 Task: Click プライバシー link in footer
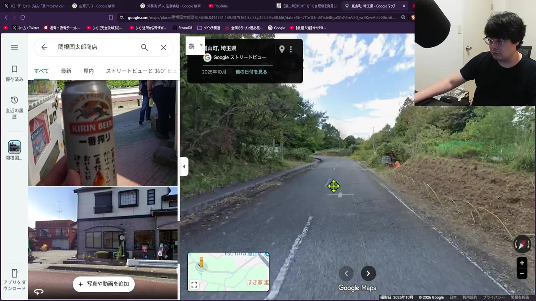pos(494,297)
